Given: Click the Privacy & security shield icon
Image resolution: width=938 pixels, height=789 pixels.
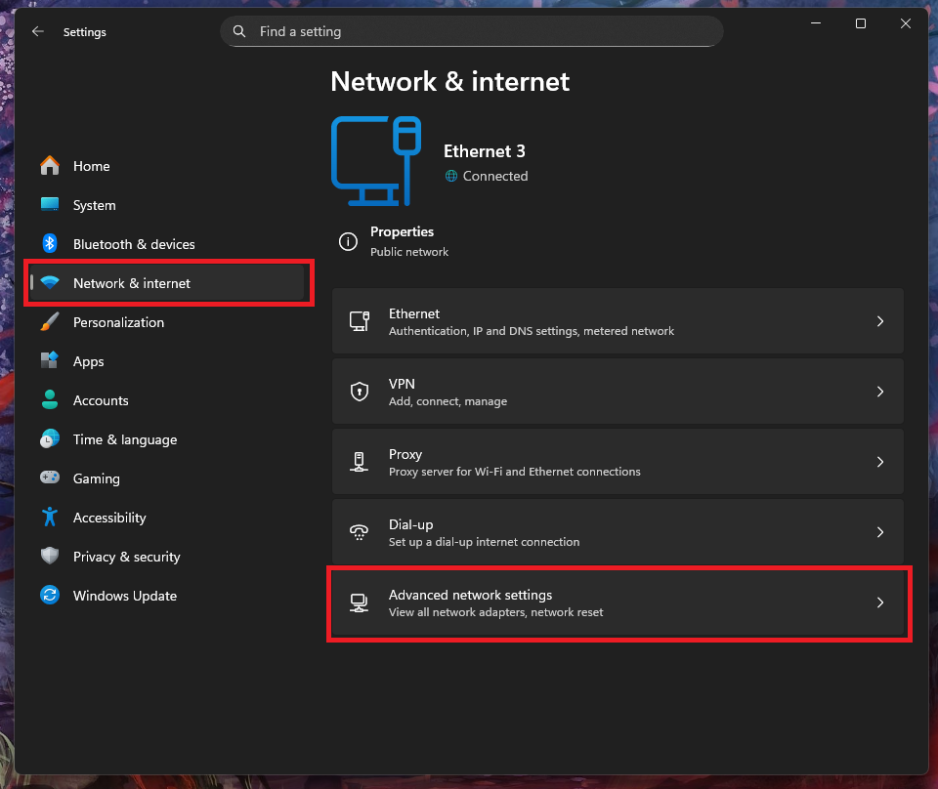Looking at the screenshot, I should click(50, 557).
